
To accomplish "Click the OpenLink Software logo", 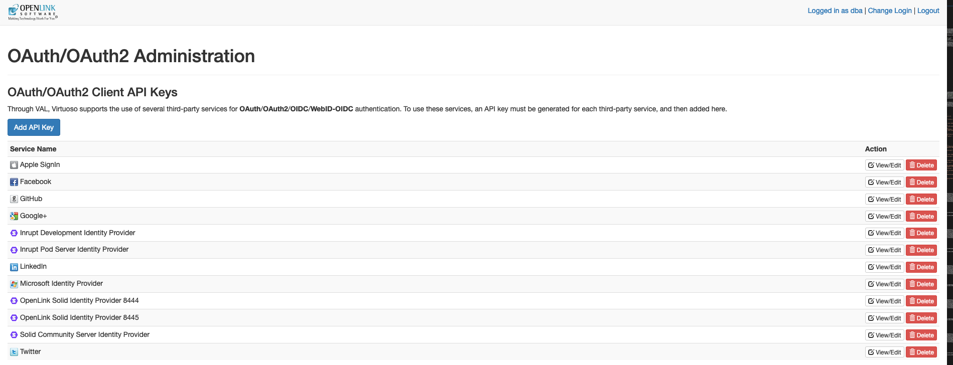I will coord(33,12).
